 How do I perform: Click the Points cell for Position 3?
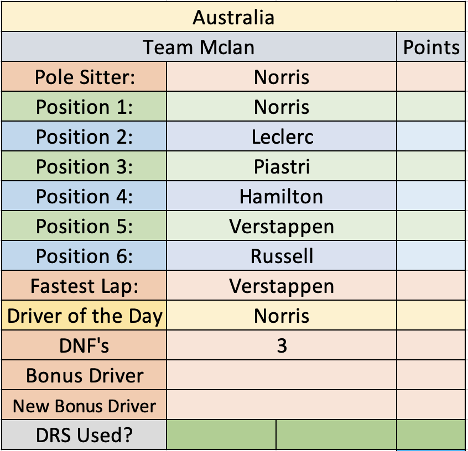click(x=431, y=166)
